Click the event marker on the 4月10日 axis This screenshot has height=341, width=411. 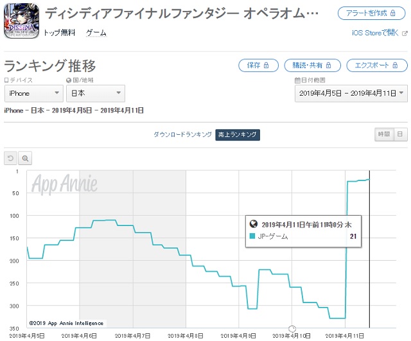pyautogui.click(x=292, y=328)
